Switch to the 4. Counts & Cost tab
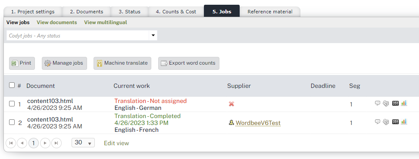This screenshot has height=159, width=419. point(176,12)
